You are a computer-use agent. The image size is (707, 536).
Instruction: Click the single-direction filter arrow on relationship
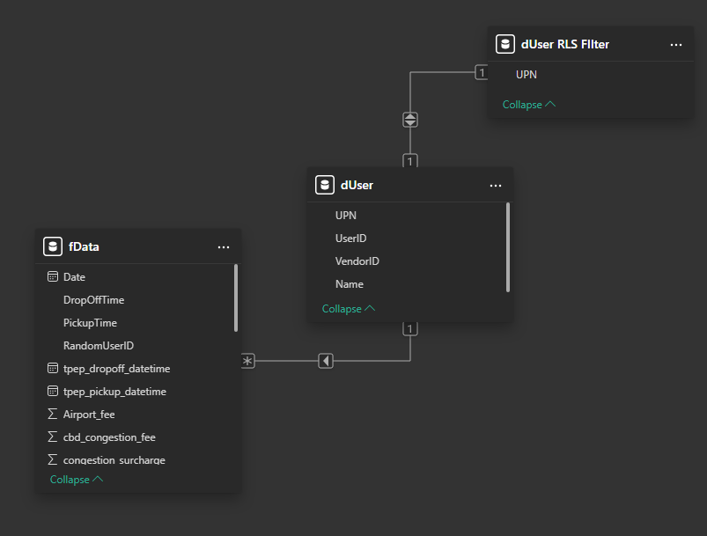[x=326, y=361]
